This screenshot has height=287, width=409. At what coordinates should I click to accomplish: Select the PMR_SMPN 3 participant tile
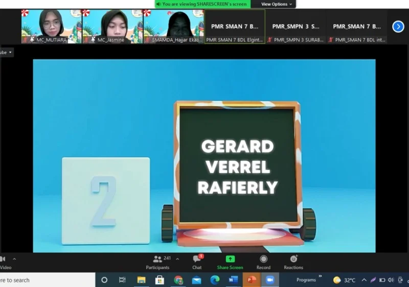coord(296,27)
